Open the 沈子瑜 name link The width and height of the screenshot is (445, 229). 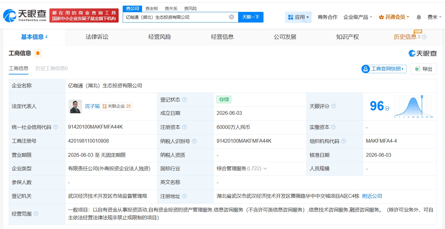click(x=92, y=106)
